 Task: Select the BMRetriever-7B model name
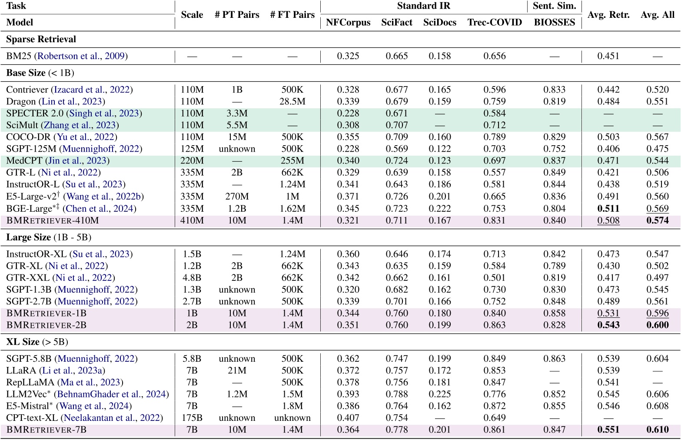pyautogui.click(x=47, y=430)
